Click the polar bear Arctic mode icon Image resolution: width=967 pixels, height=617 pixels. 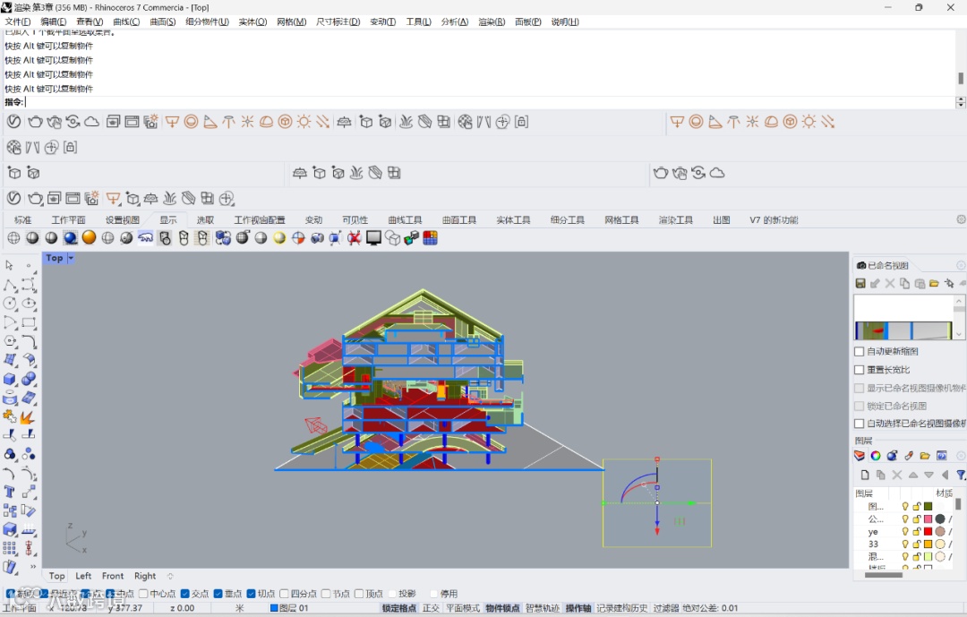(x=146, y=238)
